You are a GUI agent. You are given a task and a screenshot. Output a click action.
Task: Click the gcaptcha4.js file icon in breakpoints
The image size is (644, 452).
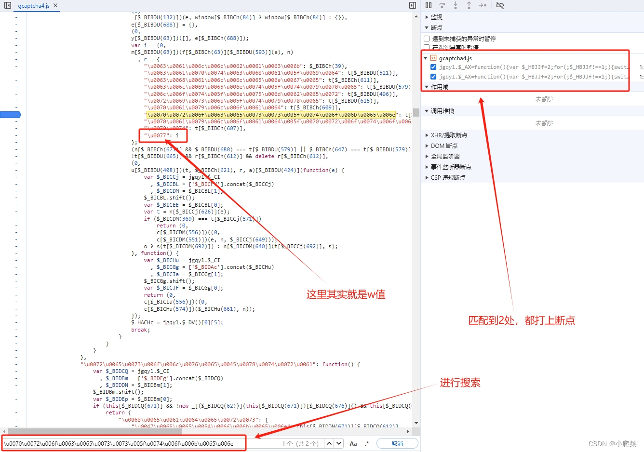click(x=433, y=58)
